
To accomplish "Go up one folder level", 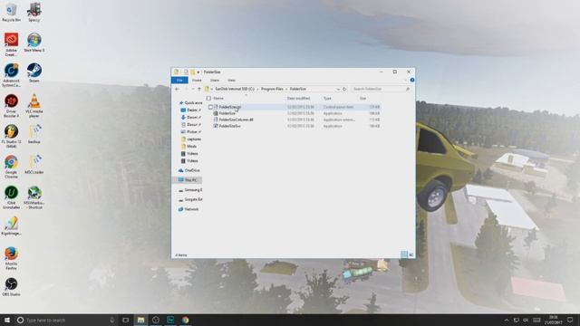I will pyautogui.click(x=199, y=89).
